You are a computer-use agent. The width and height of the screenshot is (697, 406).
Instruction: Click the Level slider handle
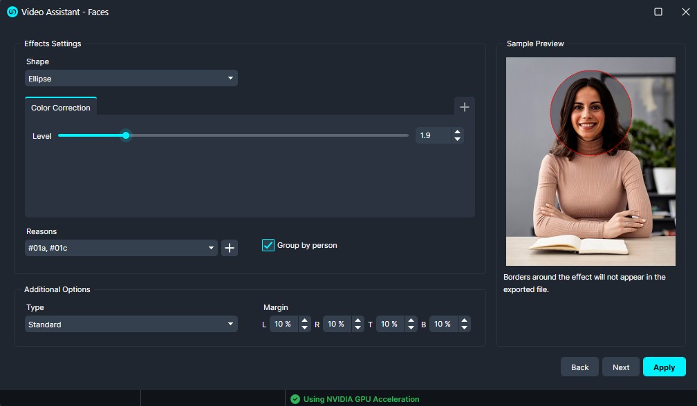(x=126, y=135)
